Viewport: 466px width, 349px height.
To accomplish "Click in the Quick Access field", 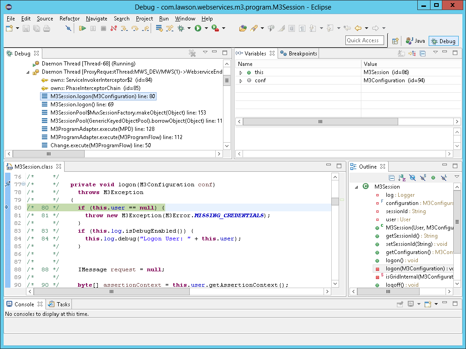I will (365, 40).
